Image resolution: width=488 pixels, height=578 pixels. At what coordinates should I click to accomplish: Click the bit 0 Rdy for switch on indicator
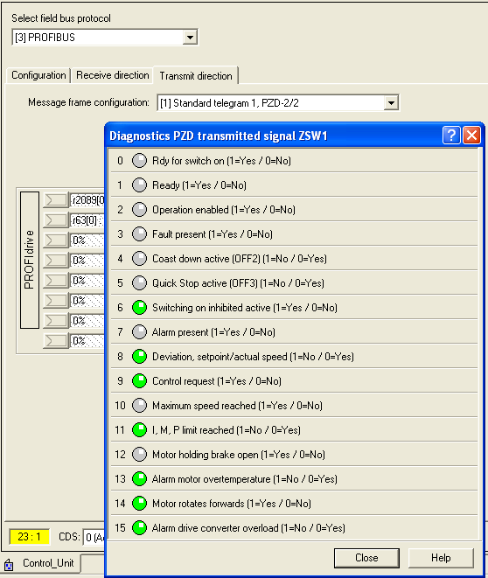pos(139,161)
